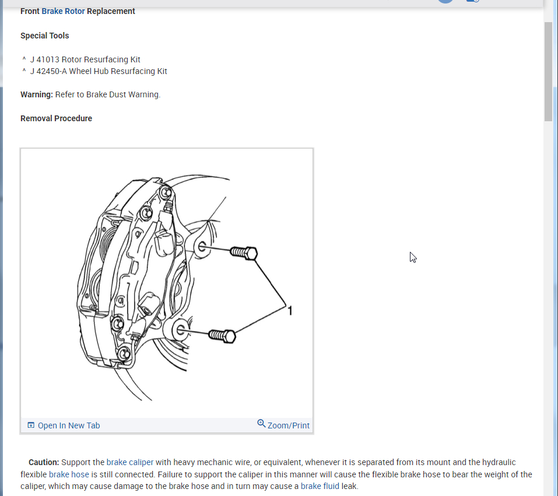Image resolution: width=558 pixels, height=496 pixels.
Task: Click the Zoom/Print link
Action: pyautogui.click(x=288, y=425)
